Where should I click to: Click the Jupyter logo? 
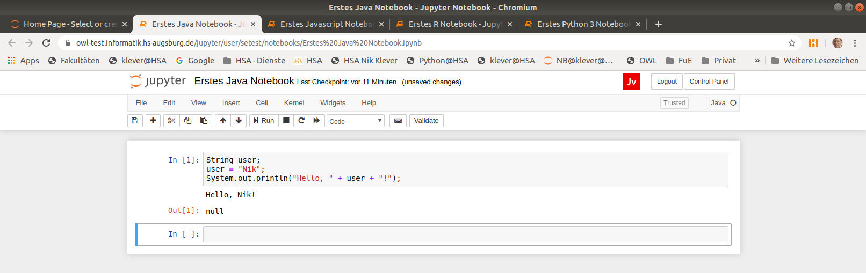(158, 81)
